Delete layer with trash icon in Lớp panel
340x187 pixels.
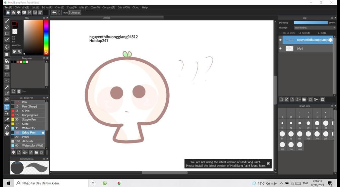click(x=322, y=99)
